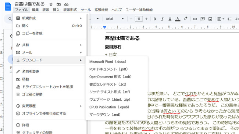Image resolution: width=239 pixels, height=134 pixels.
Task: Open the ユーザー補助機能 menu
Action: [139, 10]
